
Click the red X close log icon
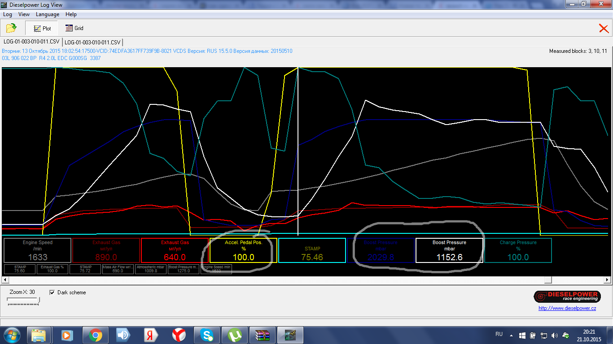[x=604, y=29]
